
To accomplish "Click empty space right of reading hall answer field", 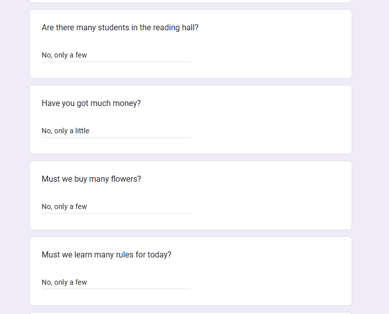I will (x=270, y=55).
